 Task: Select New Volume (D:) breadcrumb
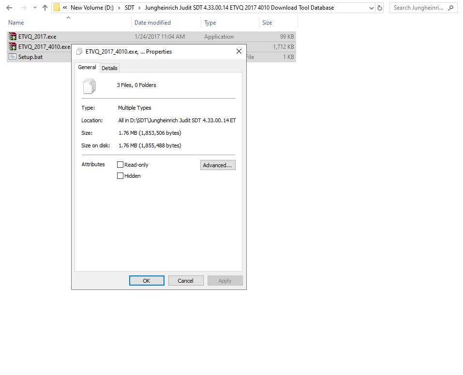(x=92, y=8)
